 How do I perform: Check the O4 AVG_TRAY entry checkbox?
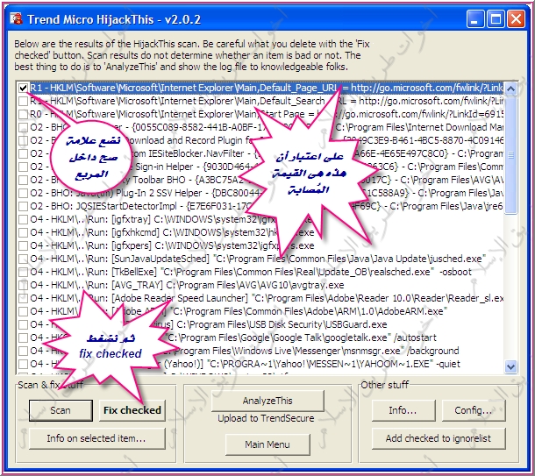pyautogui.click(x=23, y=285)
